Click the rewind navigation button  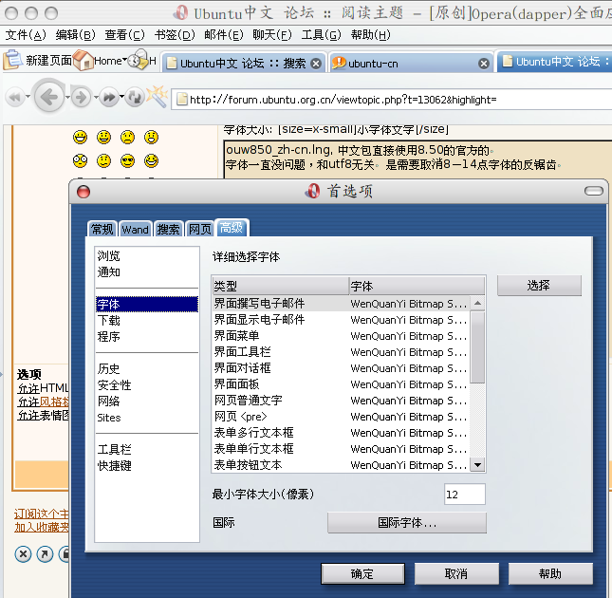15,97
